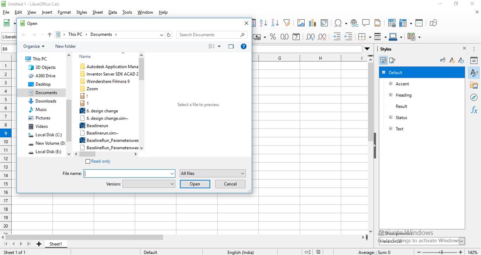Screen dimensions: 481x255
Task: Click the New folder button
Action: [65, 46]
